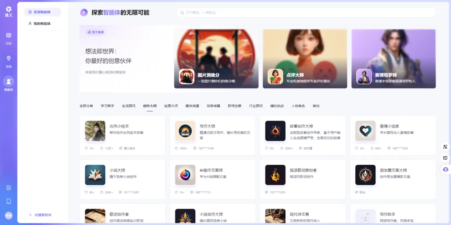Click the Tongyi logo in sidebar

[x=9, y=11]
